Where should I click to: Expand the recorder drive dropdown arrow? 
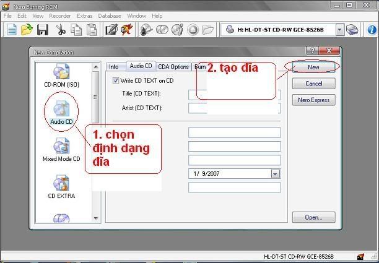pyautogui.click(x=339, y=30)
